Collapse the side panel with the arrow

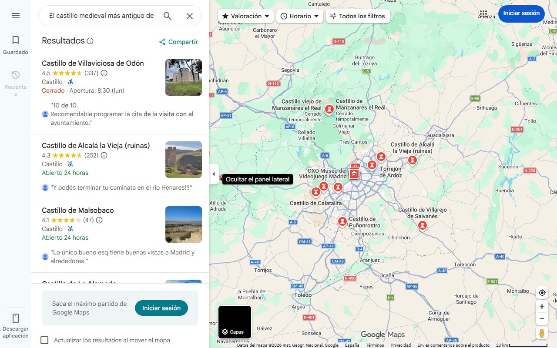tap(214, 174)
